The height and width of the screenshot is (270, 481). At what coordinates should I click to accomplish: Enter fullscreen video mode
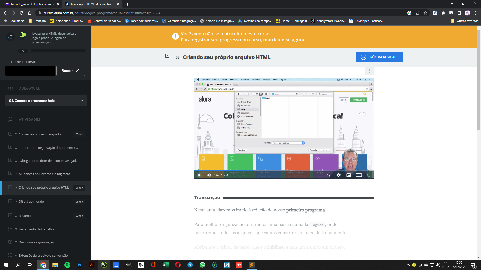pos(369,175)
